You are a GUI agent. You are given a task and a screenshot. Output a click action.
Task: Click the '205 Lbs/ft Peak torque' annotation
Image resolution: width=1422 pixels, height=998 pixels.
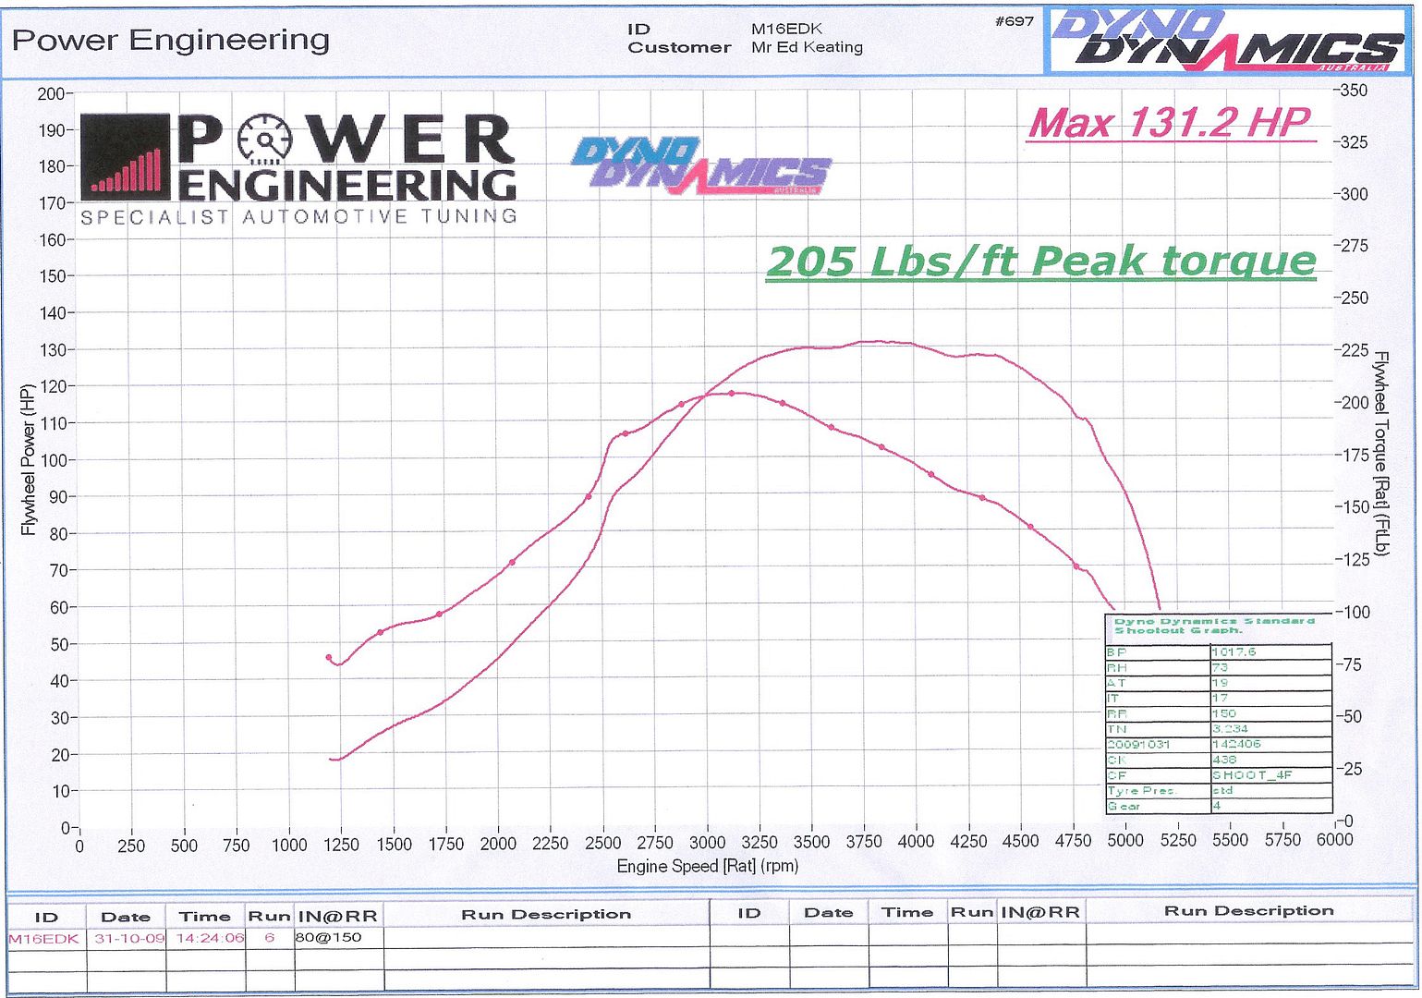click(x=1041, y=262)
